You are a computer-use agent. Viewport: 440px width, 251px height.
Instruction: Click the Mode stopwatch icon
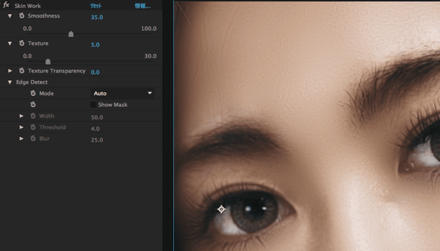tap(33, 93)
